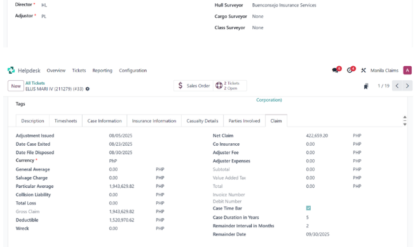Click the bookmark icon near pager

[366, 86]
